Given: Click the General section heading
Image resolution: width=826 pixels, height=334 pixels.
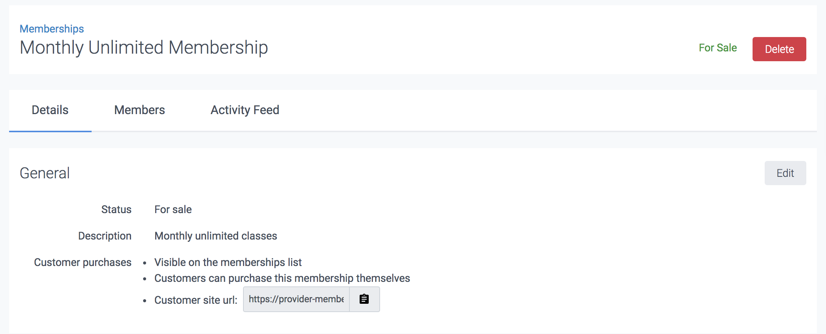Looking at the screenshot, I should pos(45,173).
